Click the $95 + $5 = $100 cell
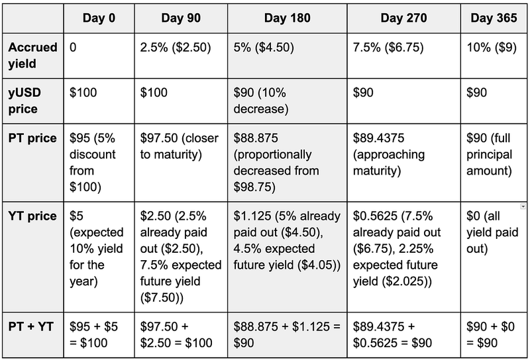530x361 pixels. coord(98,334)
